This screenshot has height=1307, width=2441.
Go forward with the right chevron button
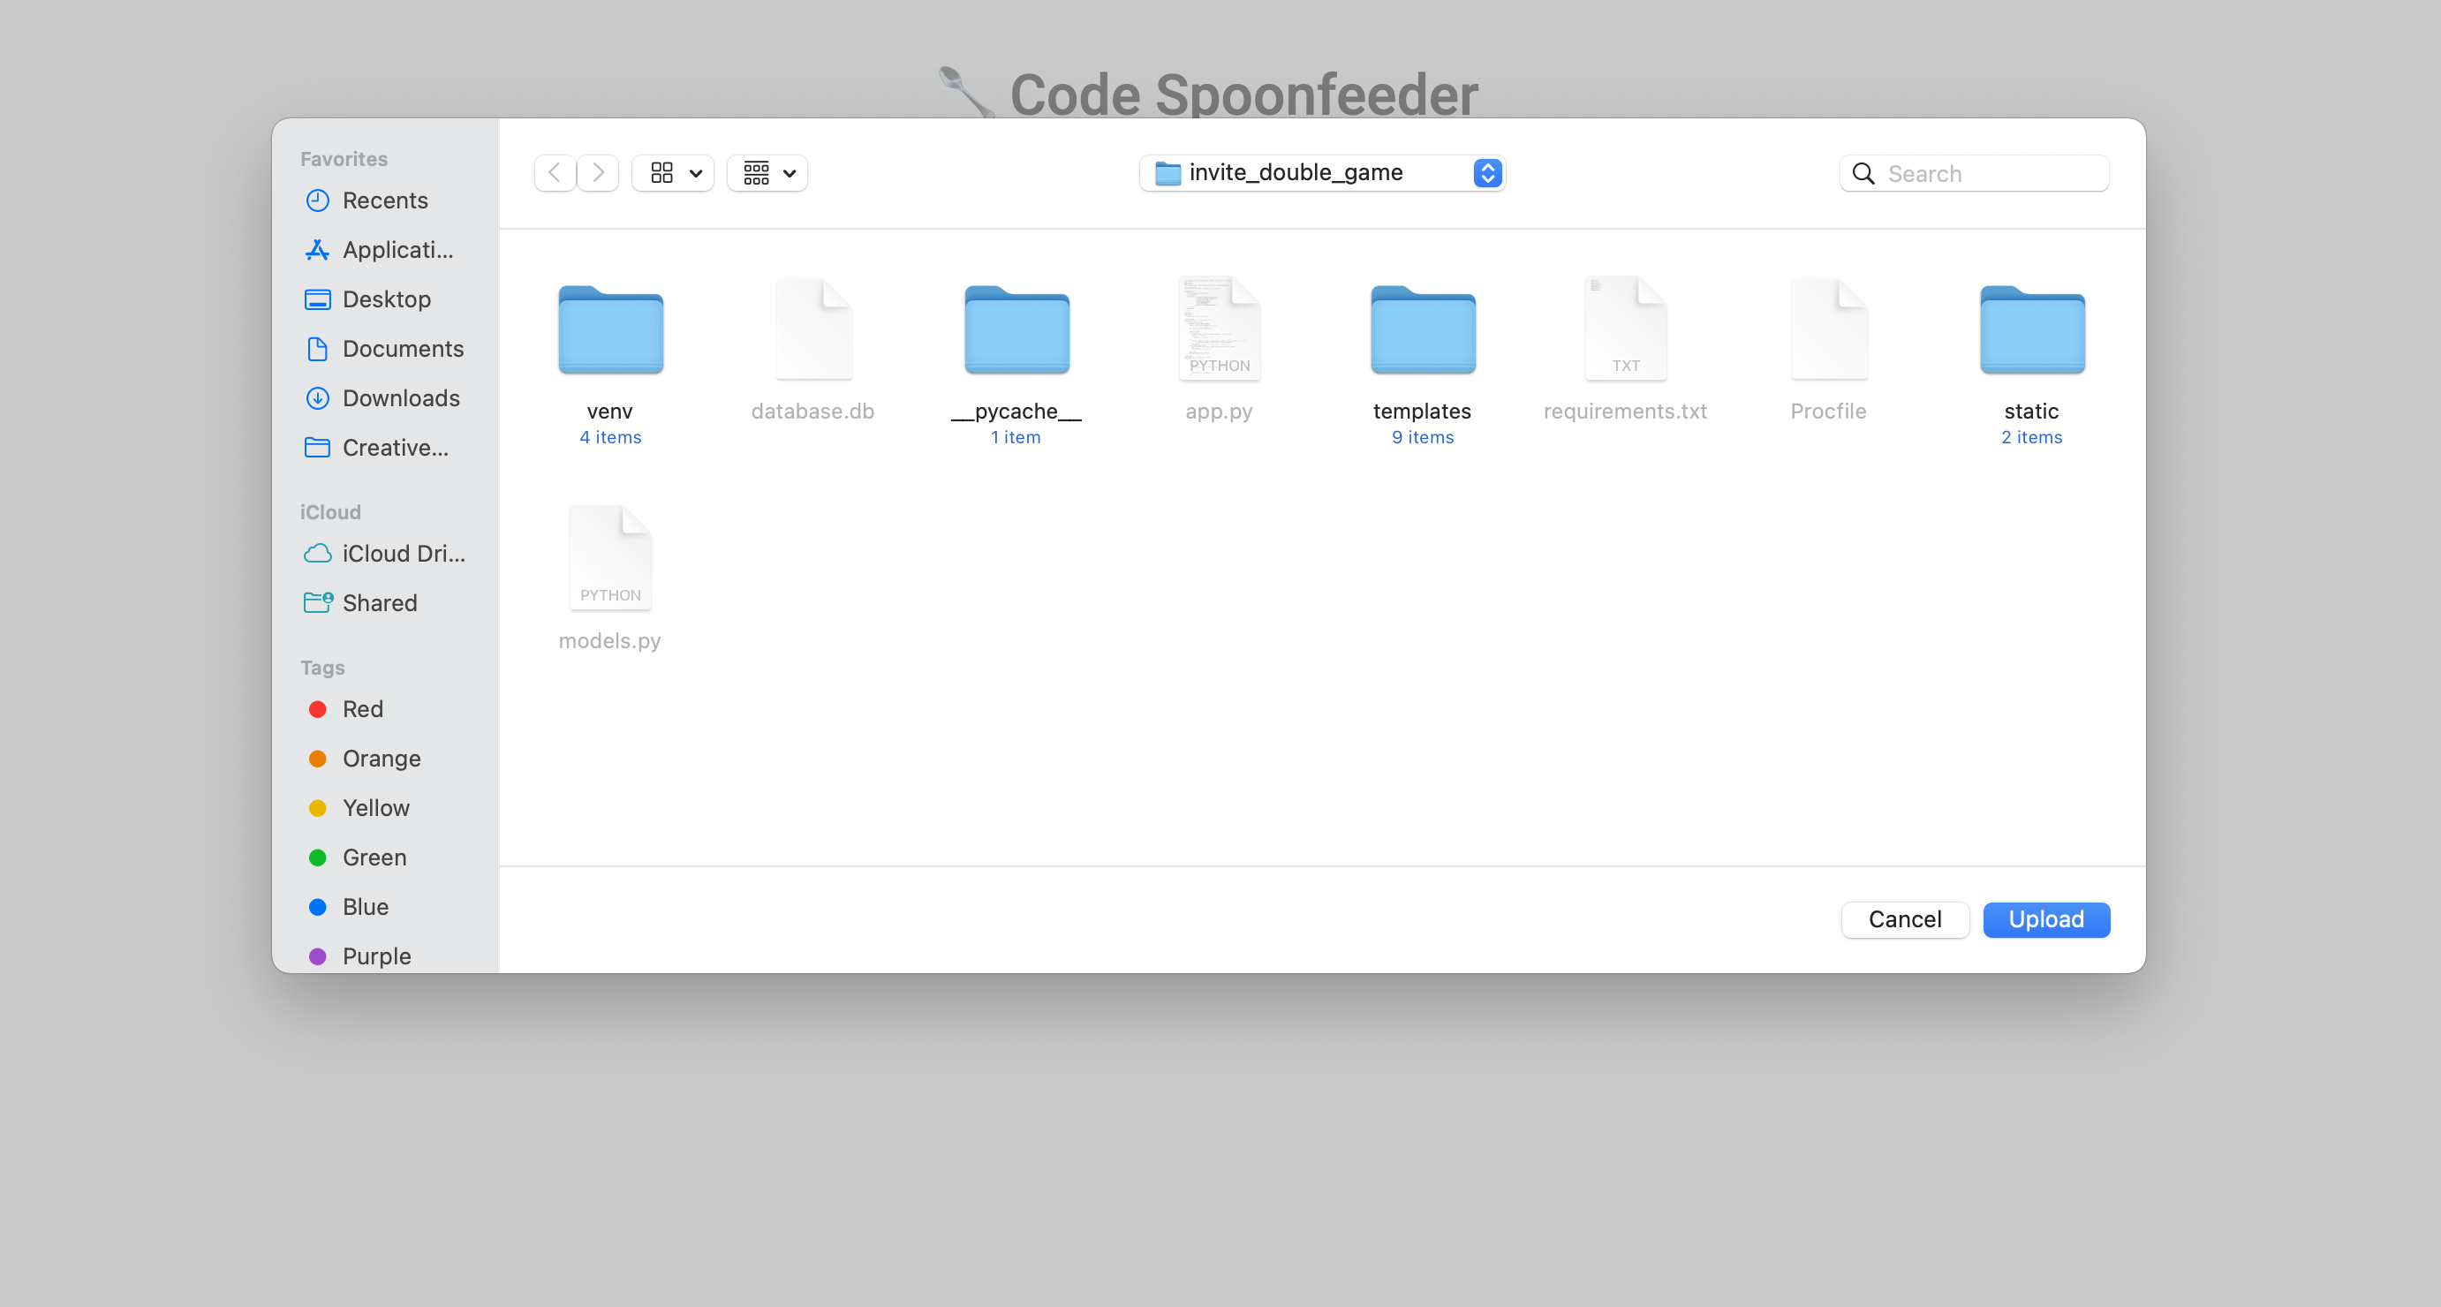(598, 172)
